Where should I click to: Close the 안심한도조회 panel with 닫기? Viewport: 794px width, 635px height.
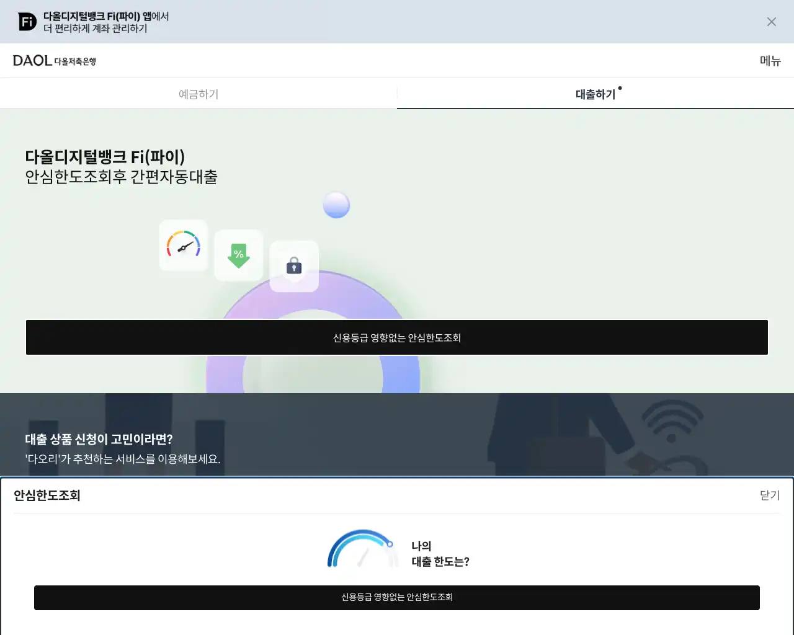[770, 495]
